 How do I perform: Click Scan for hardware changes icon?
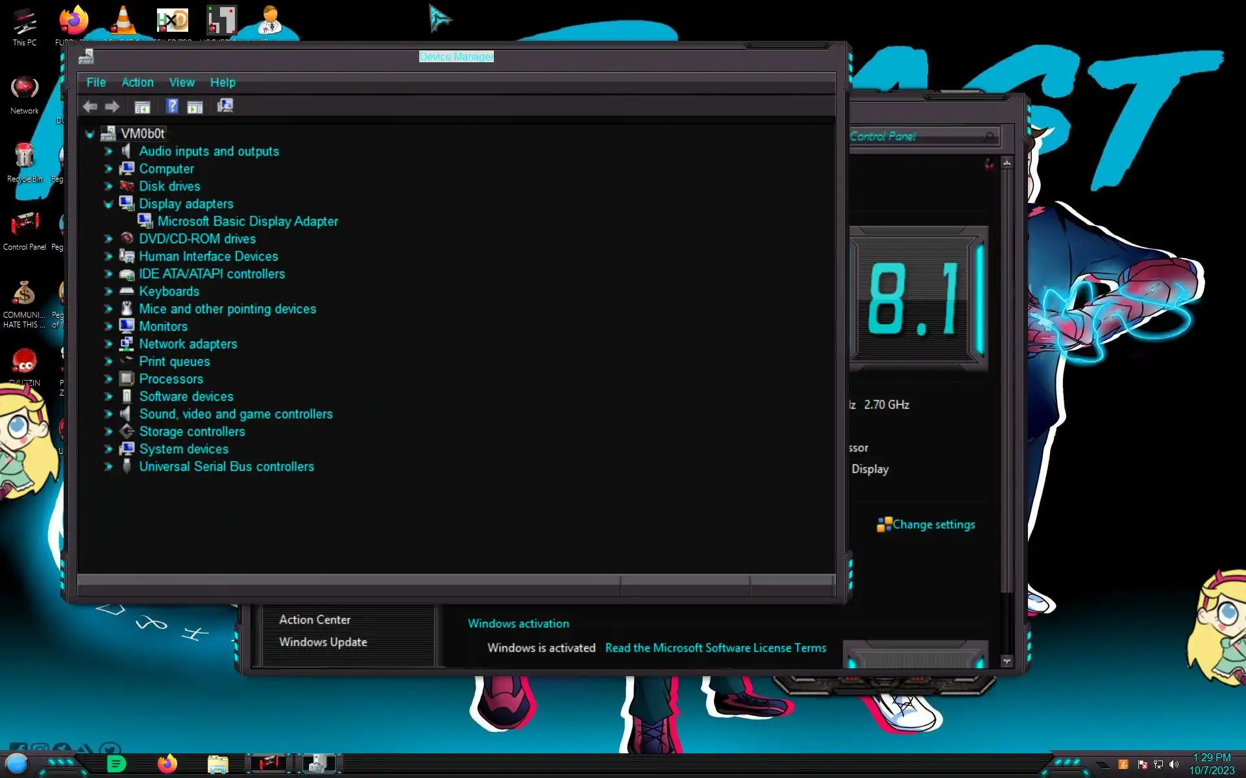click(x=225, y=106)
